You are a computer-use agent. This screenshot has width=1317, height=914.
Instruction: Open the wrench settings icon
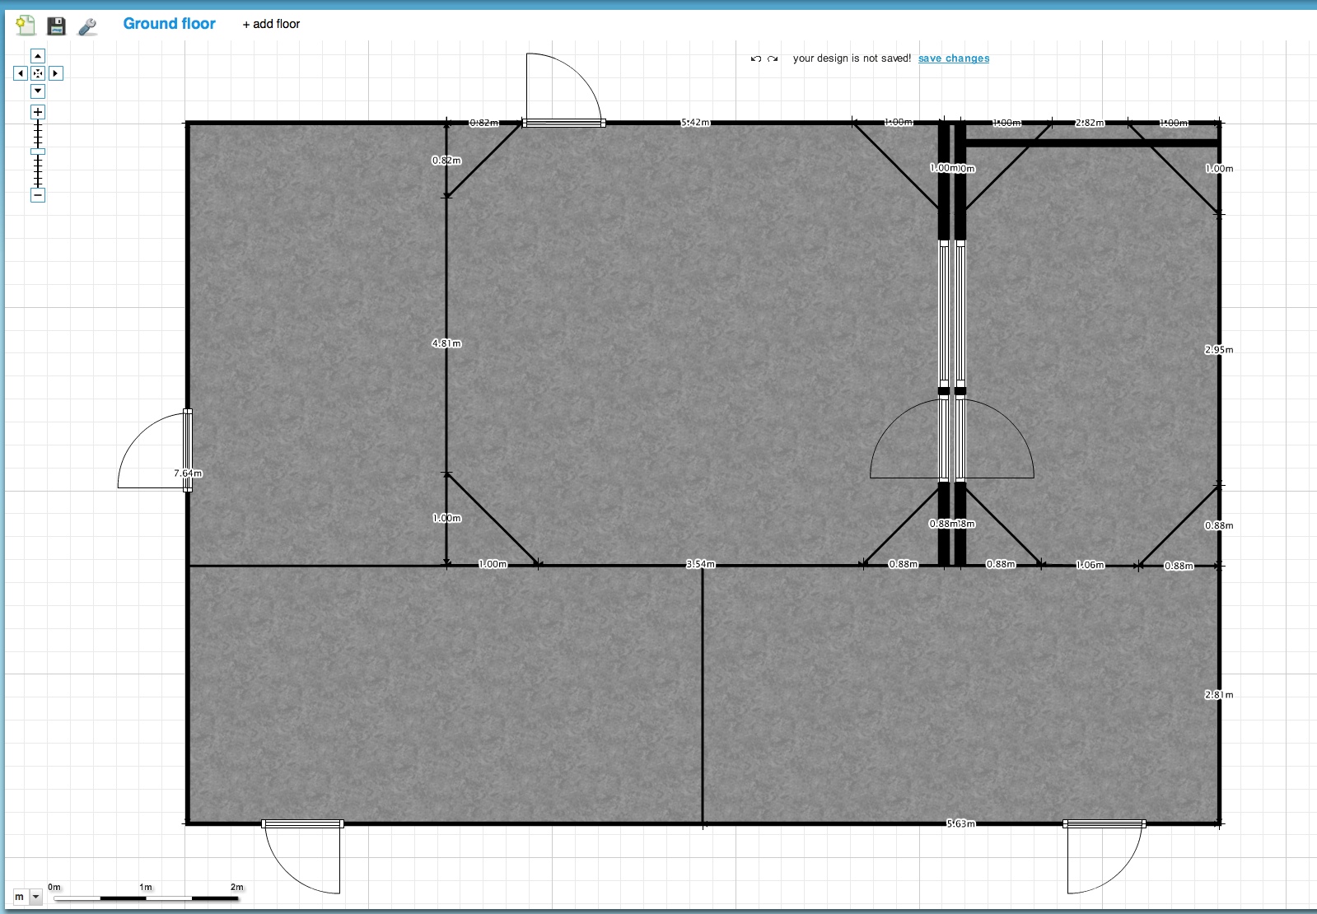(87, 27)
